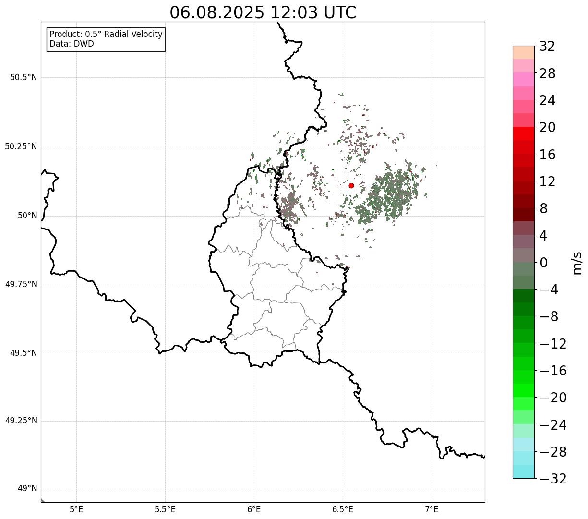Click the red radar site marker dot
588x519 pixels.
[x=351, y=186]
